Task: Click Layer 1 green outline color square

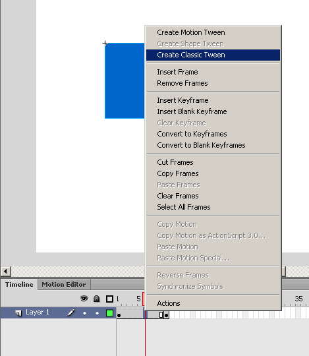Action: click(x=109, y=313)
